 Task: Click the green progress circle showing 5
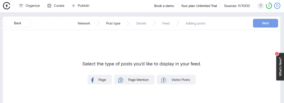[x=269, y=6]
